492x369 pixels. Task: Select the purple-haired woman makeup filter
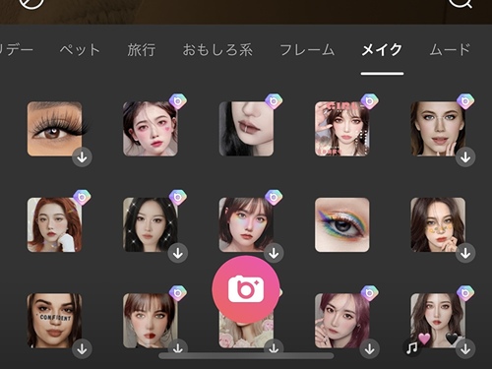[341, 321]
